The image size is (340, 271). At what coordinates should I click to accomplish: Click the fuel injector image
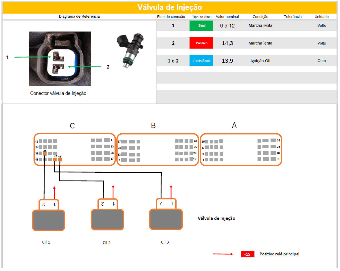[x=129, y=51]
